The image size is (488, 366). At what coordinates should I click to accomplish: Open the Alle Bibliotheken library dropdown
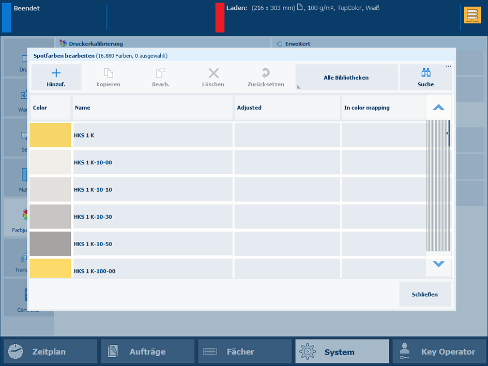[x=346, y=78]
